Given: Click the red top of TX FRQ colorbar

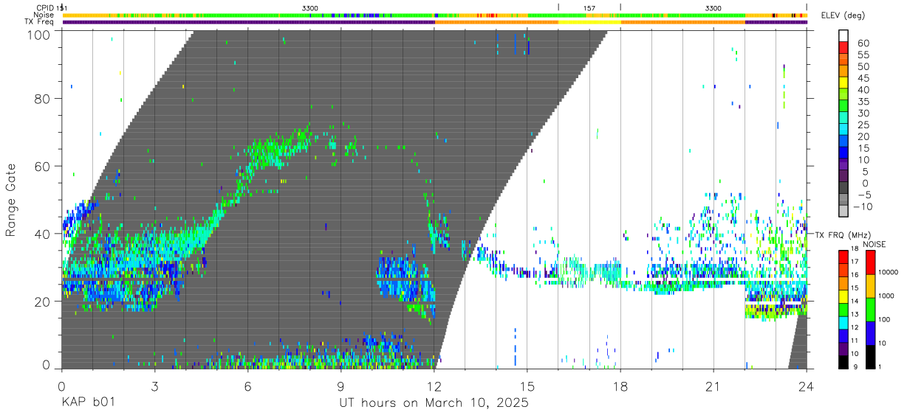Looking at the screenshot, I should click(845, 257).
